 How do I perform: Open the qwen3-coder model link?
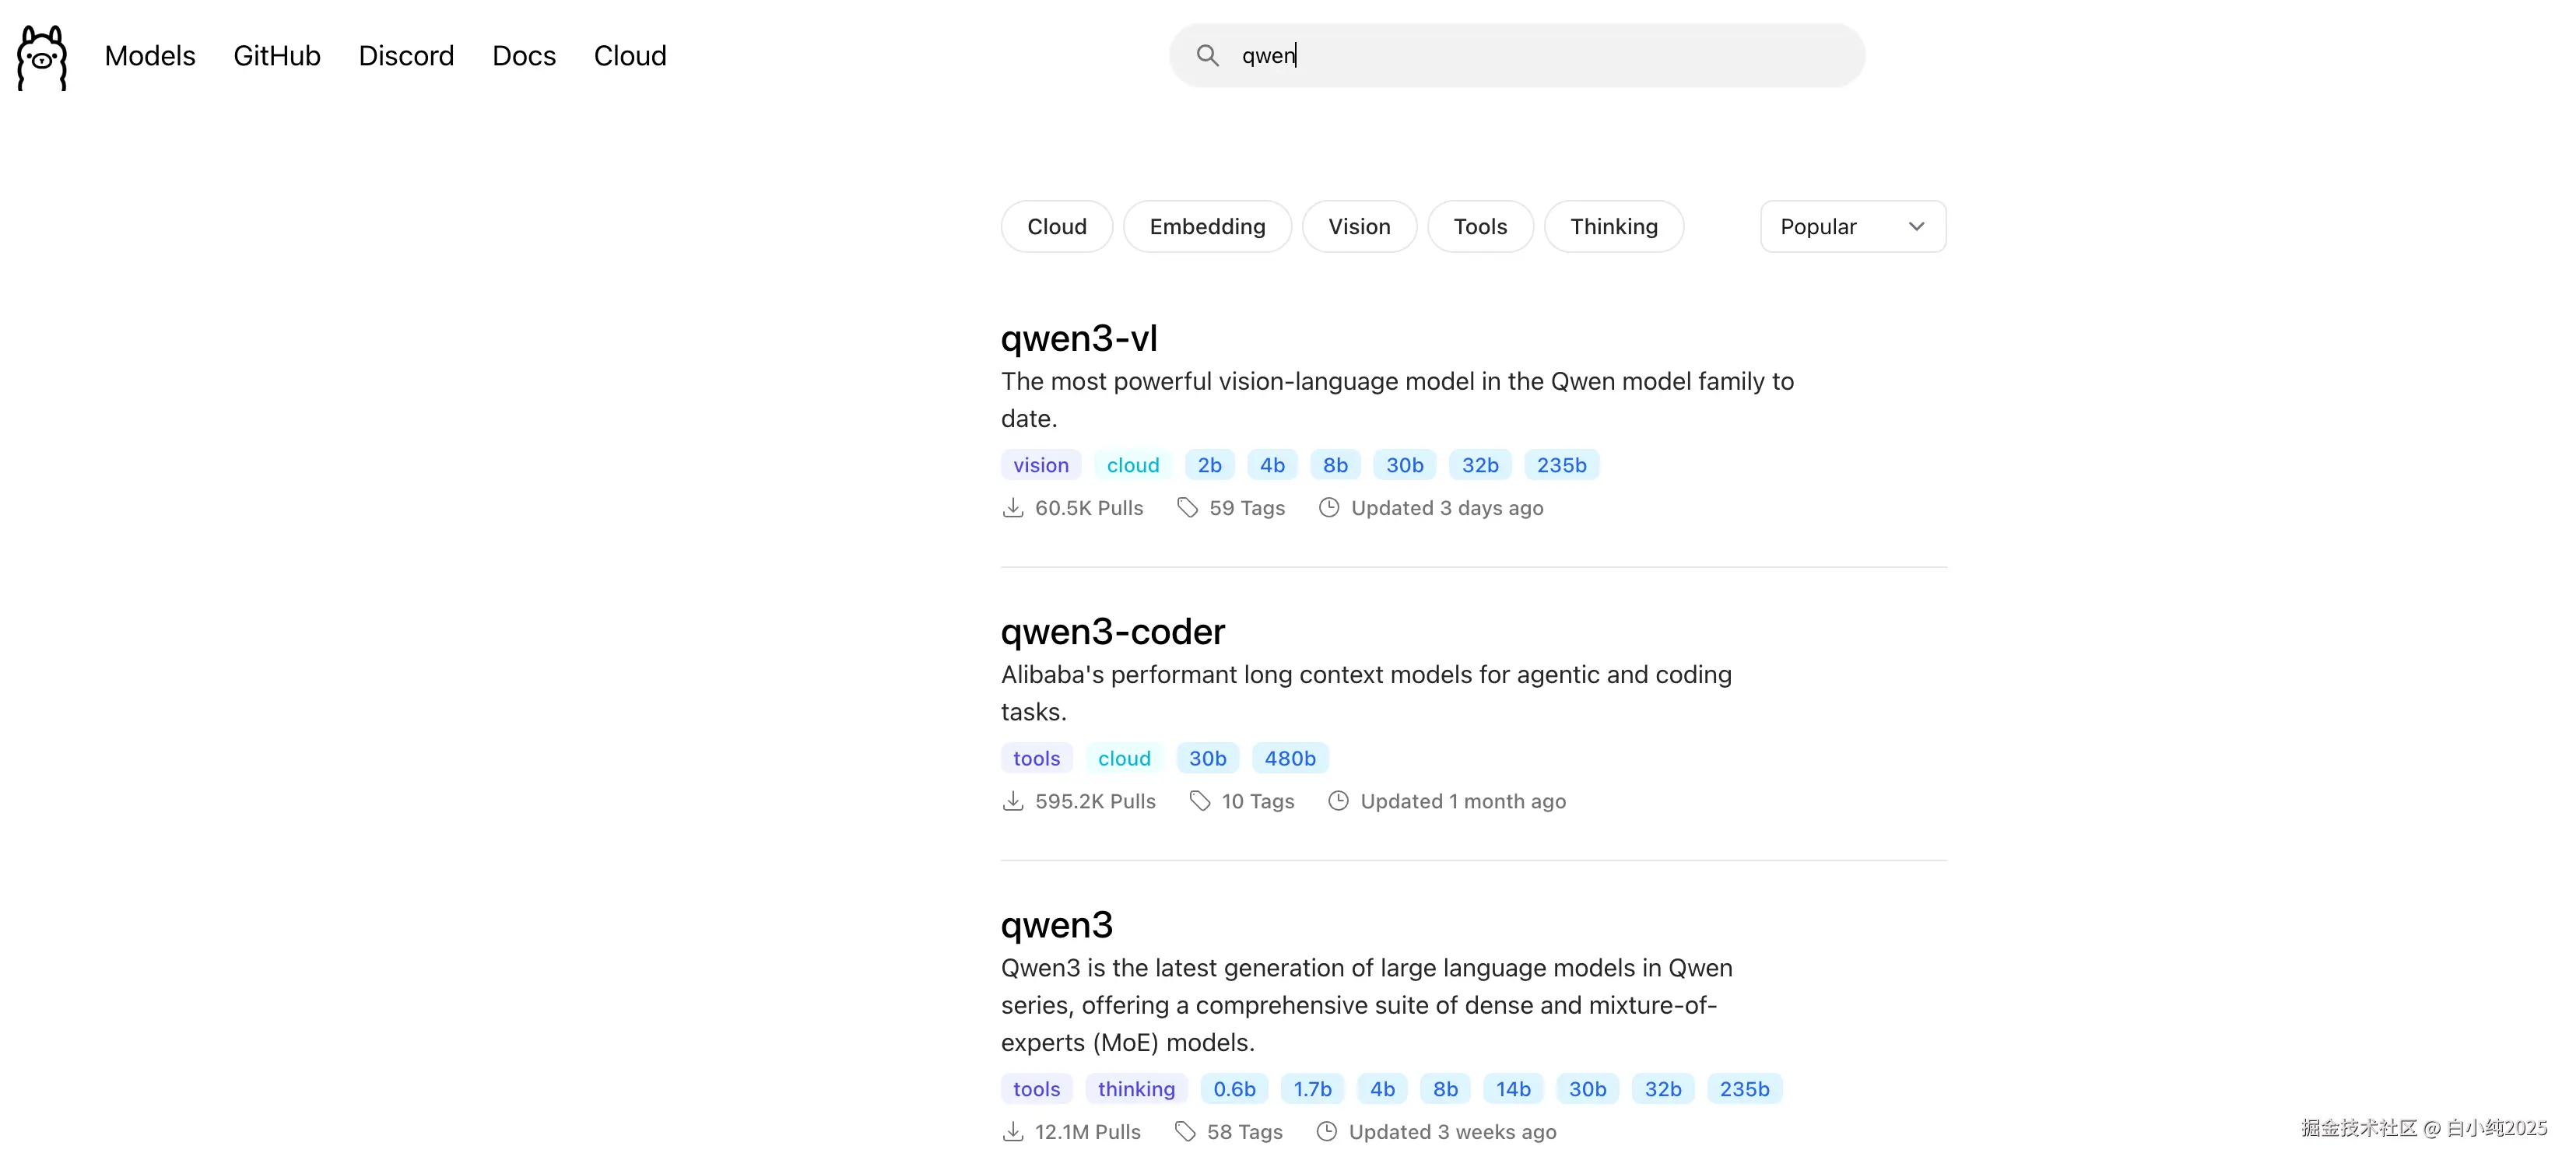click(1112, 632)
